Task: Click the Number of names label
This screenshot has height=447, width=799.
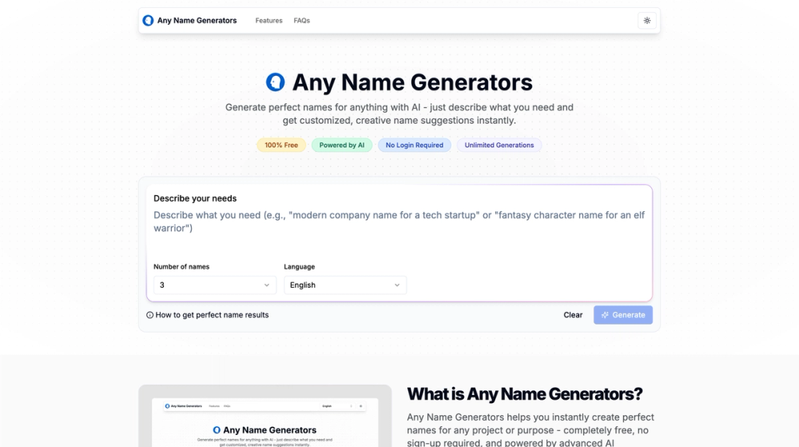Action: point(181,266)
